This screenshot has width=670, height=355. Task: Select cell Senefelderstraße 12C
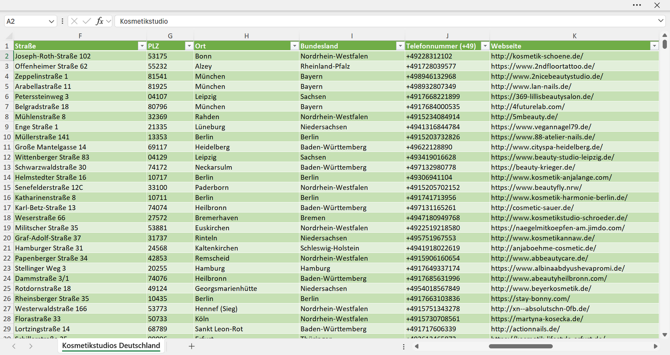80,187
